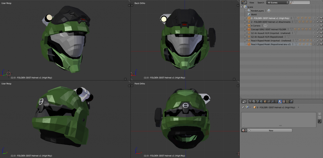Expand Reach Ripped Model (Repositioned aka v2) node
This screenshot has height=158, width=323.
pyautogui.click(x=245, y=44)
